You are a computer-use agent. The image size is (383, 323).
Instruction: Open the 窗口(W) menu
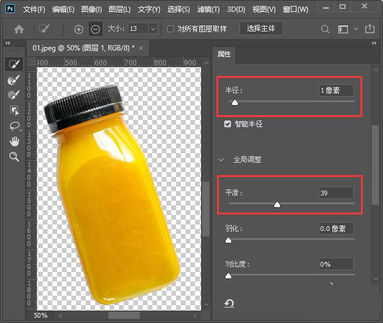tap(296, 9)
